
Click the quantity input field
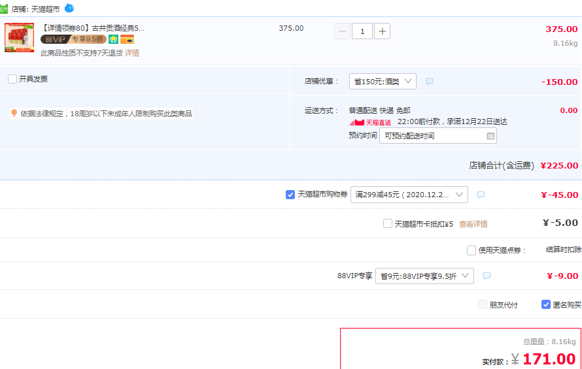(x=362, y=31)
